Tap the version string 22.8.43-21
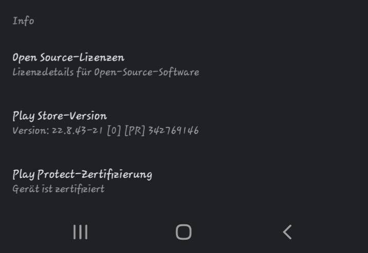The width and height of the screenshot is (368, 253). pyautogui.click(x=77, y=131)
